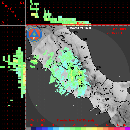Click the 30 value on dBZ scale
The width and height of the screenshot is (130, 130).
[x=86, y=125]
